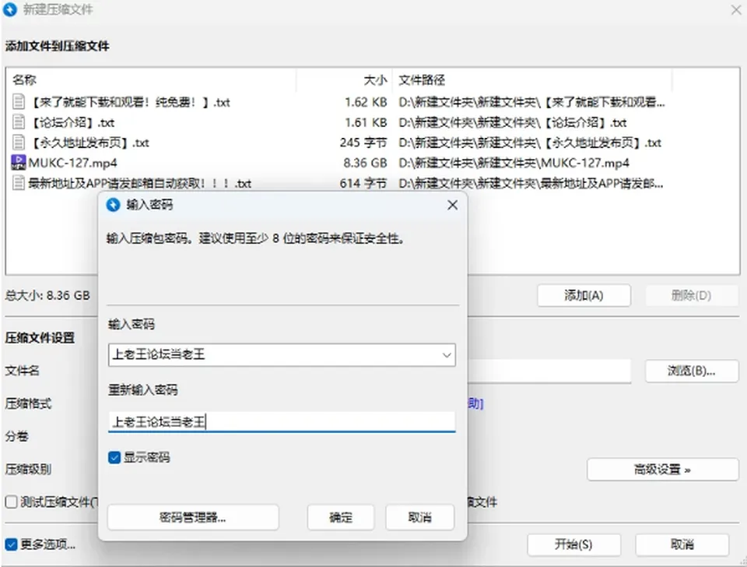This screenshot has width=747, height=567.
Task: Close the 新建压缩文件 window
Action: (x=736, y=9)
